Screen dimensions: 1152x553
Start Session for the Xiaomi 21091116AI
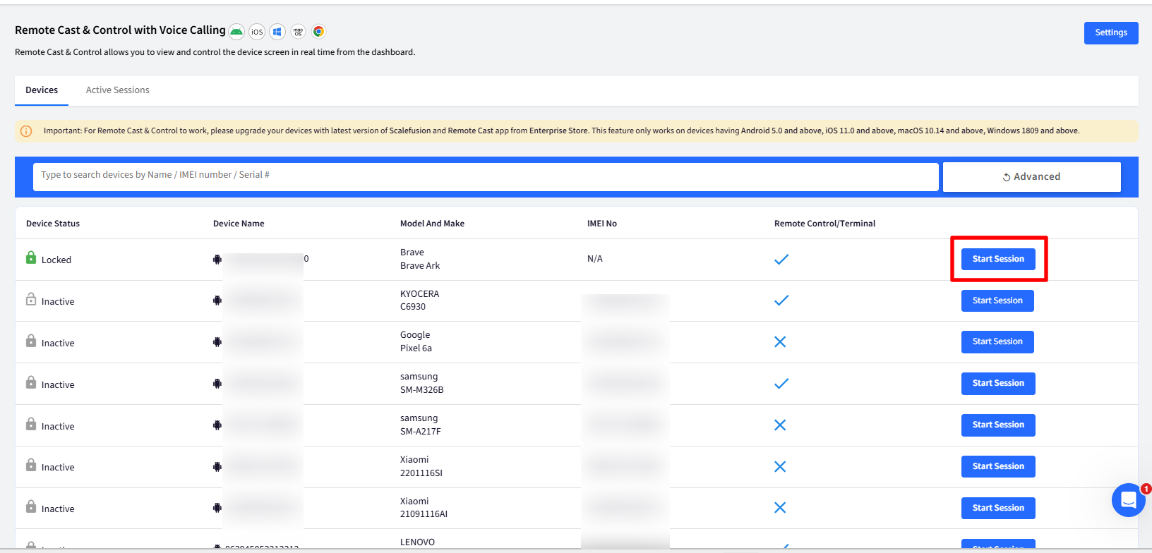(x=998, y=508)
